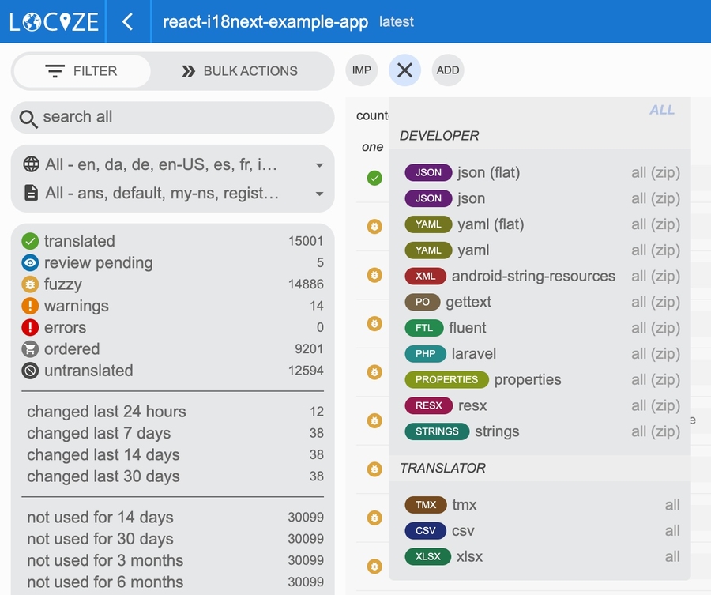Filter by untranslated segments

88,371
